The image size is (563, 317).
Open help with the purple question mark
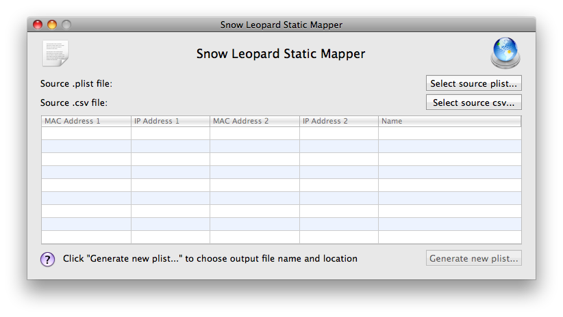point(48,259)
